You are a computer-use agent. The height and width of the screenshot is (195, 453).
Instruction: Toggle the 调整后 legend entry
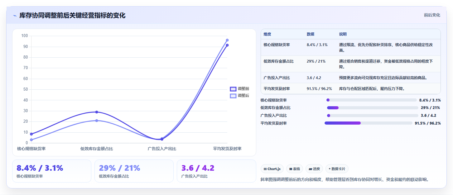pos(239,96)
